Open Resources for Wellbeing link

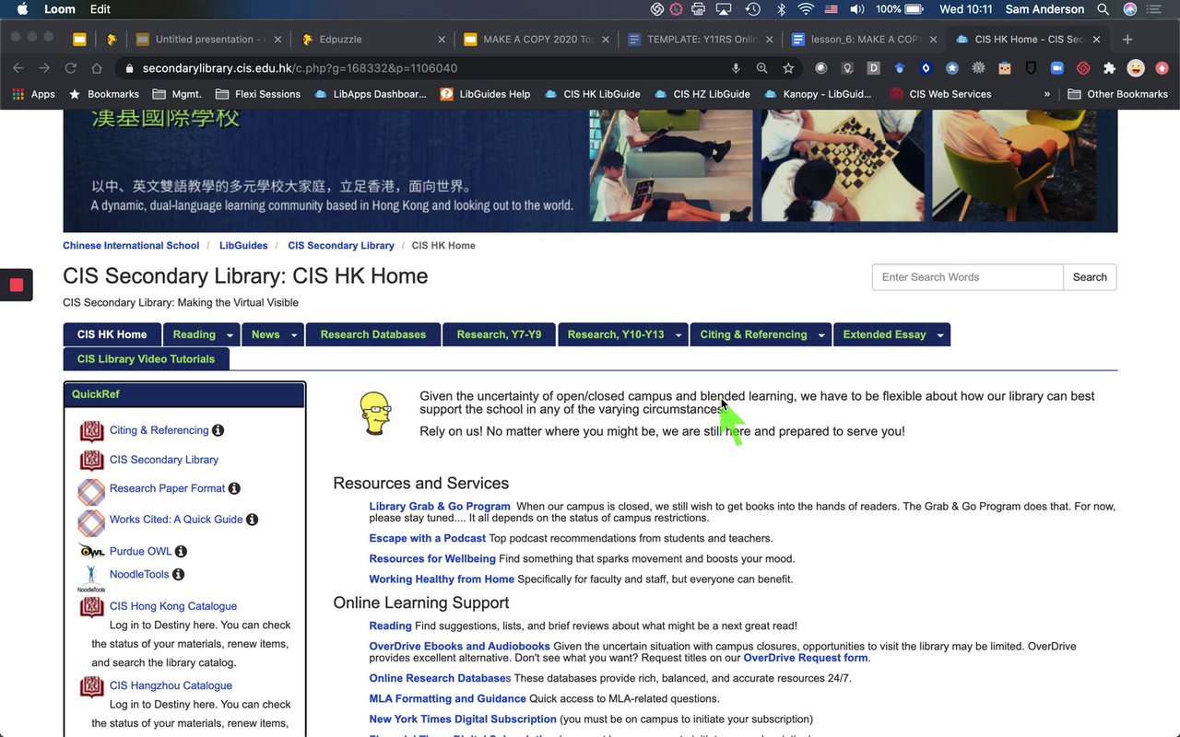click(432, 558)
